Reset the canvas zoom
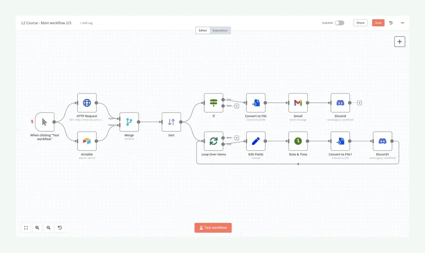 [60, 228]
